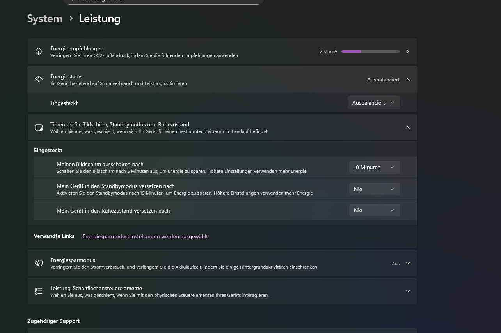This screenshot has height=333, width=501.
Task: Click the screen timeout icon beside Timeouts
Action: coord(39,128)
